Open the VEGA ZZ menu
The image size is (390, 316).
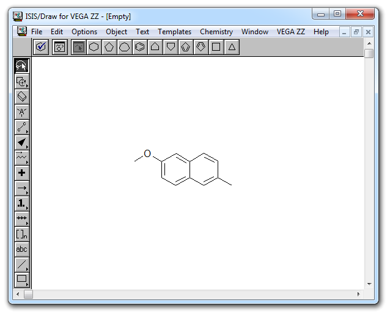tap(291, 32)
